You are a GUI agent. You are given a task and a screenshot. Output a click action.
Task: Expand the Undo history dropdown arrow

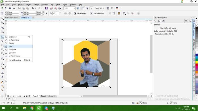coord(35,8)
